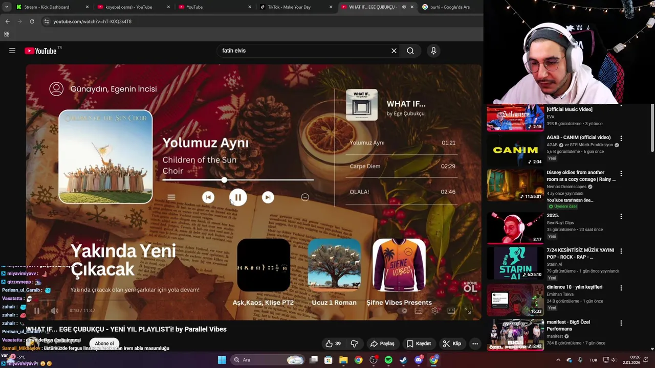Open options for Disney oldies video
The width and height of the screenshot is (655, 368).
(621, 174)
